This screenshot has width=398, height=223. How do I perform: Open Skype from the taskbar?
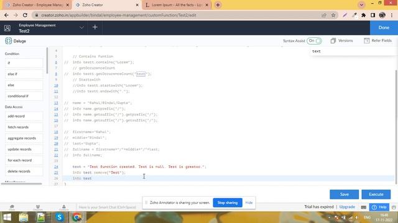click(x=60, y=217)
